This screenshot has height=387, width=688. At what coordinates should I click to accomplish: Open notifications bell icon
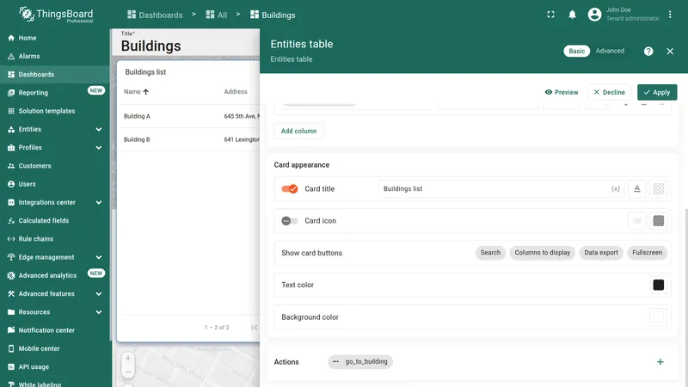(x=572, y=15)
